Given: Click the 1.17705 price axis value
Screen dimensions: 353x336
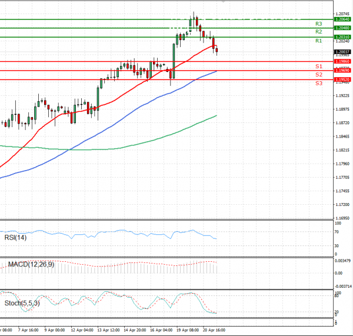Looking at the screenshot, I should click(x=342, y=178).
